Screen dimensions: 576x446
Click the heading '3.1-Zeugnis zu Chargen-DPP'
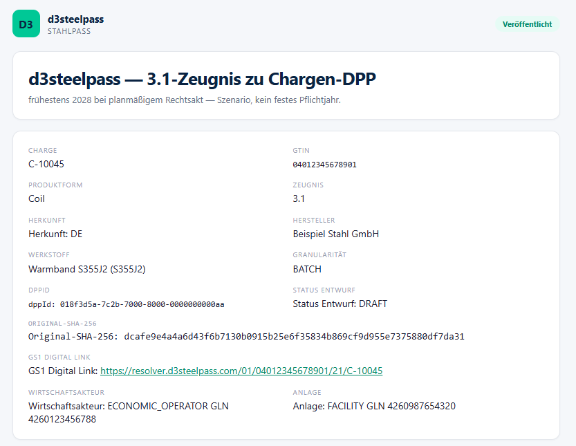(x=261, y=79)
